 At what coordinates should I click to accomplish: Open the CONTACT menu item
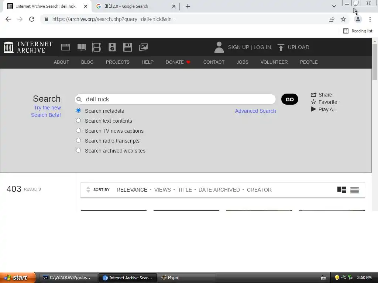coord(214,62)
